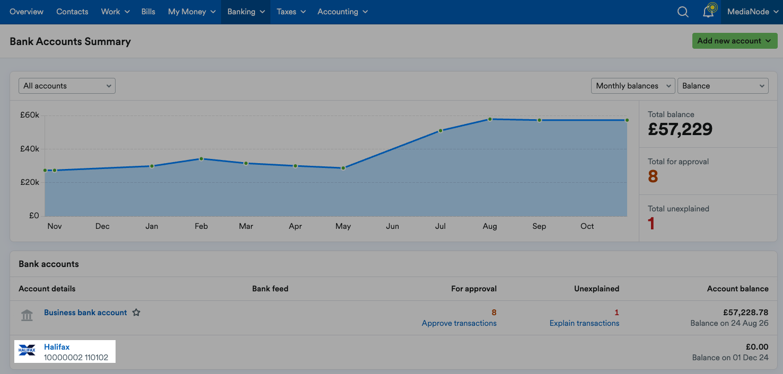Click the Bank Accounts Summary page heading
This screenshot has height=374, width=783.
click(70, 41)
